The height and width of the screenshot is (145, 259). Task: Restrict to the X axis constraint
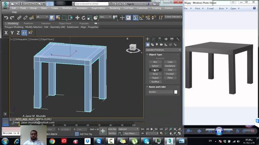[6, 33]
